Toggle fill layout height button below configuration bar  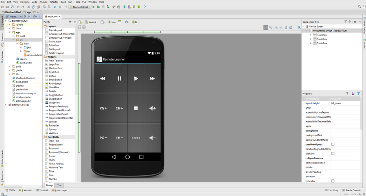click(x=84, y=27)
